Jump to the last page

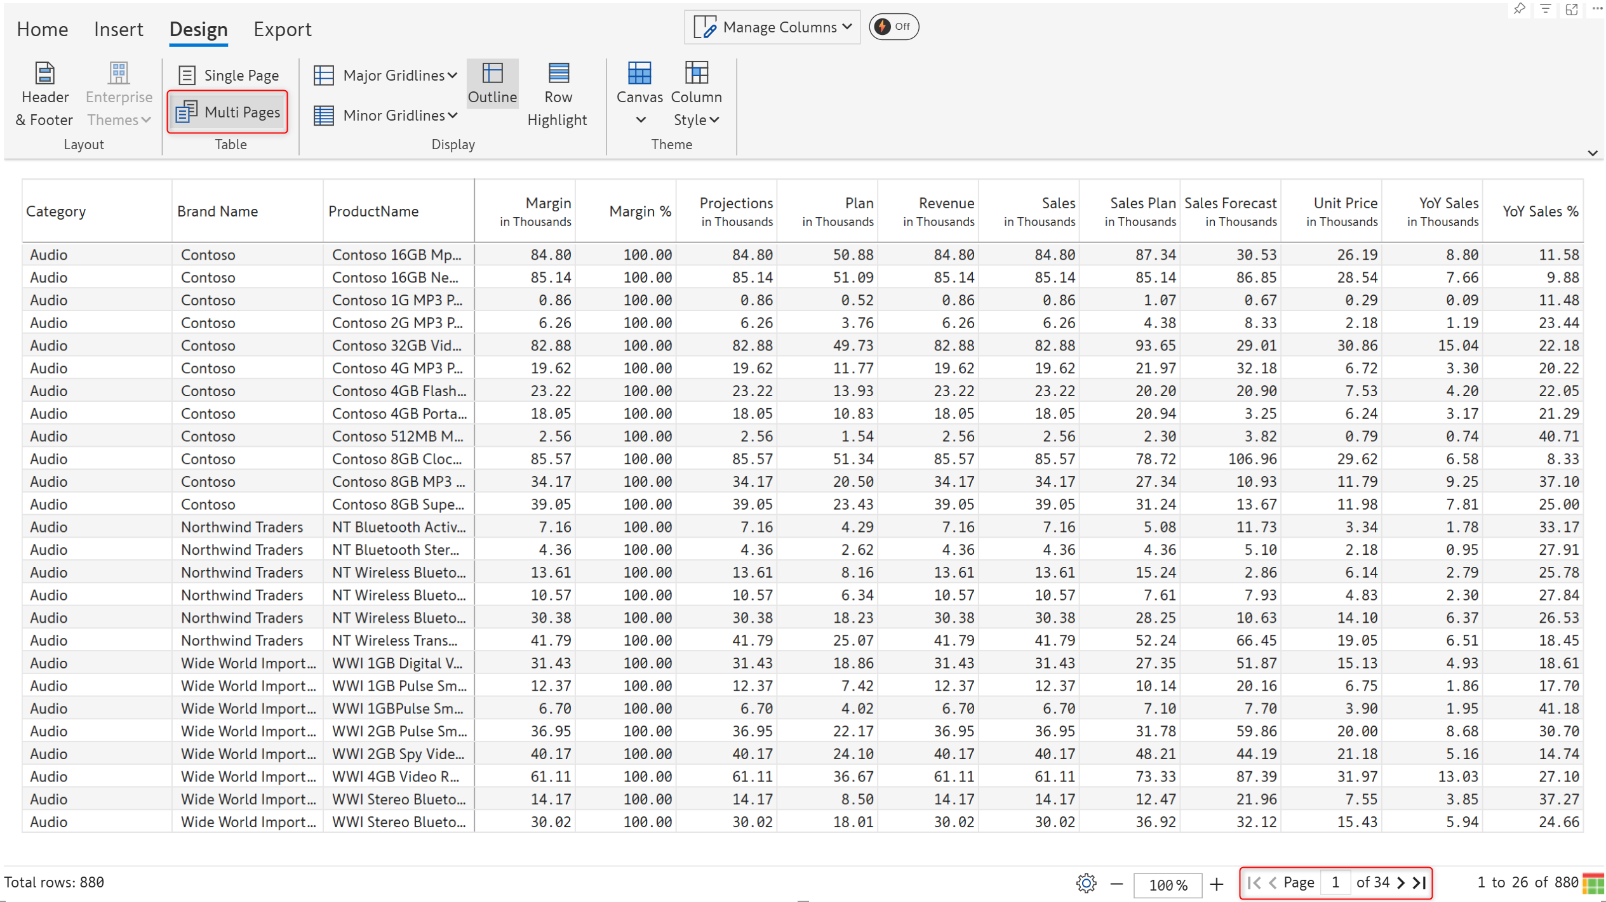(1421, 883)
